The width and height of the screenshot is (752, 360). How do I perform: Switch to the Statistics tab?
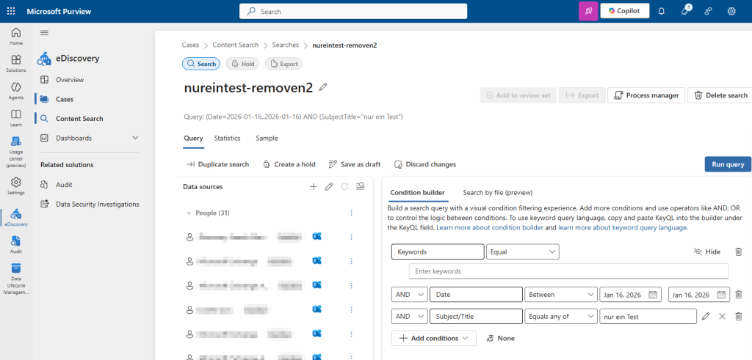click(227, 138)
